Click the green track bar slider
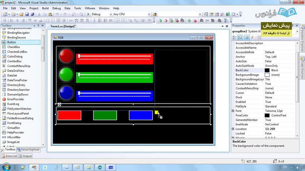 (114, 77)
